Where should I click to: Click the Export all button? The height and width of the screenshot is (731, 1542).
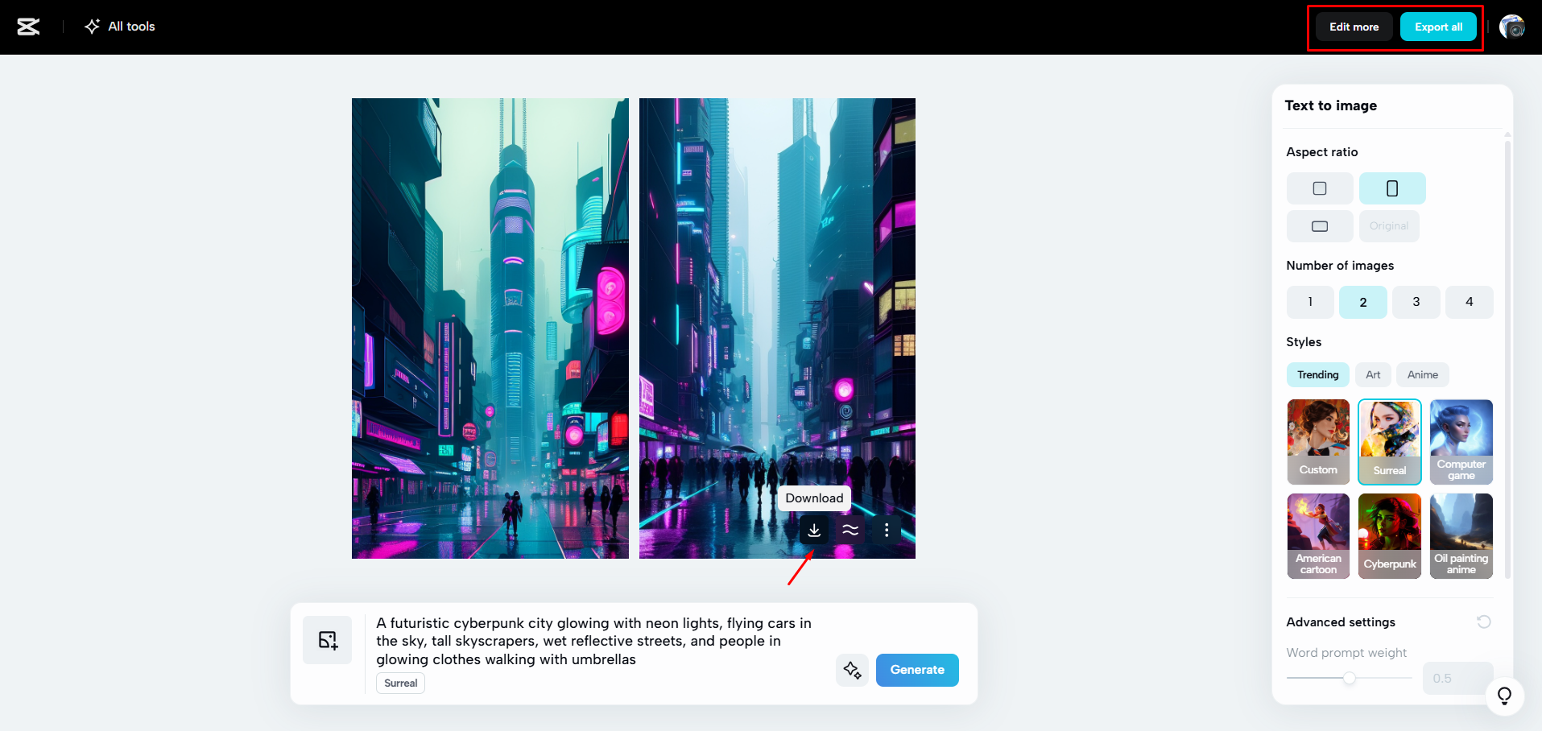1438,26
